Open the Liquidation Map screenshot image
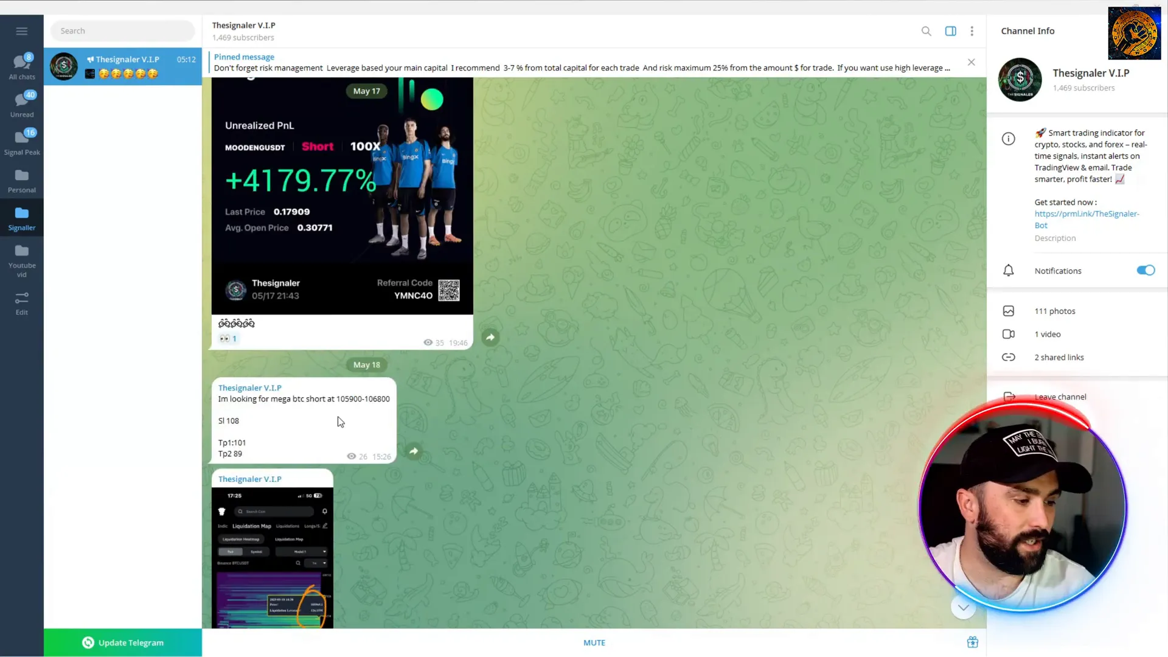The image size is (1168, 657). pos(273,558)
